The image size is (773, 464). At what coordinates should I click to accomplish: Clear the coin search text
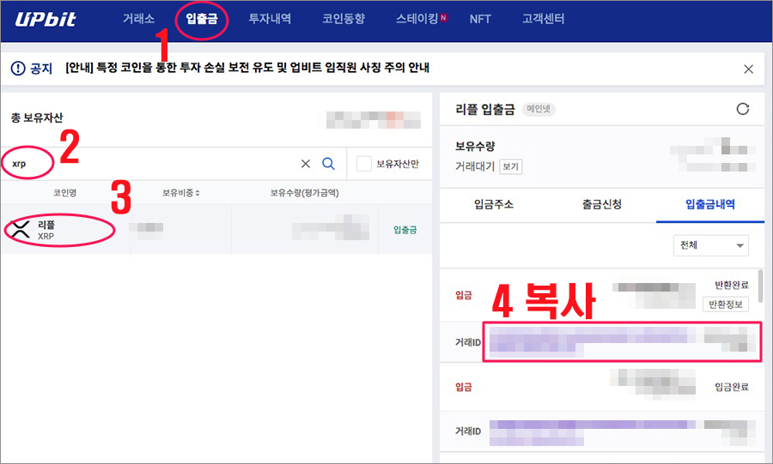point(306,164)
